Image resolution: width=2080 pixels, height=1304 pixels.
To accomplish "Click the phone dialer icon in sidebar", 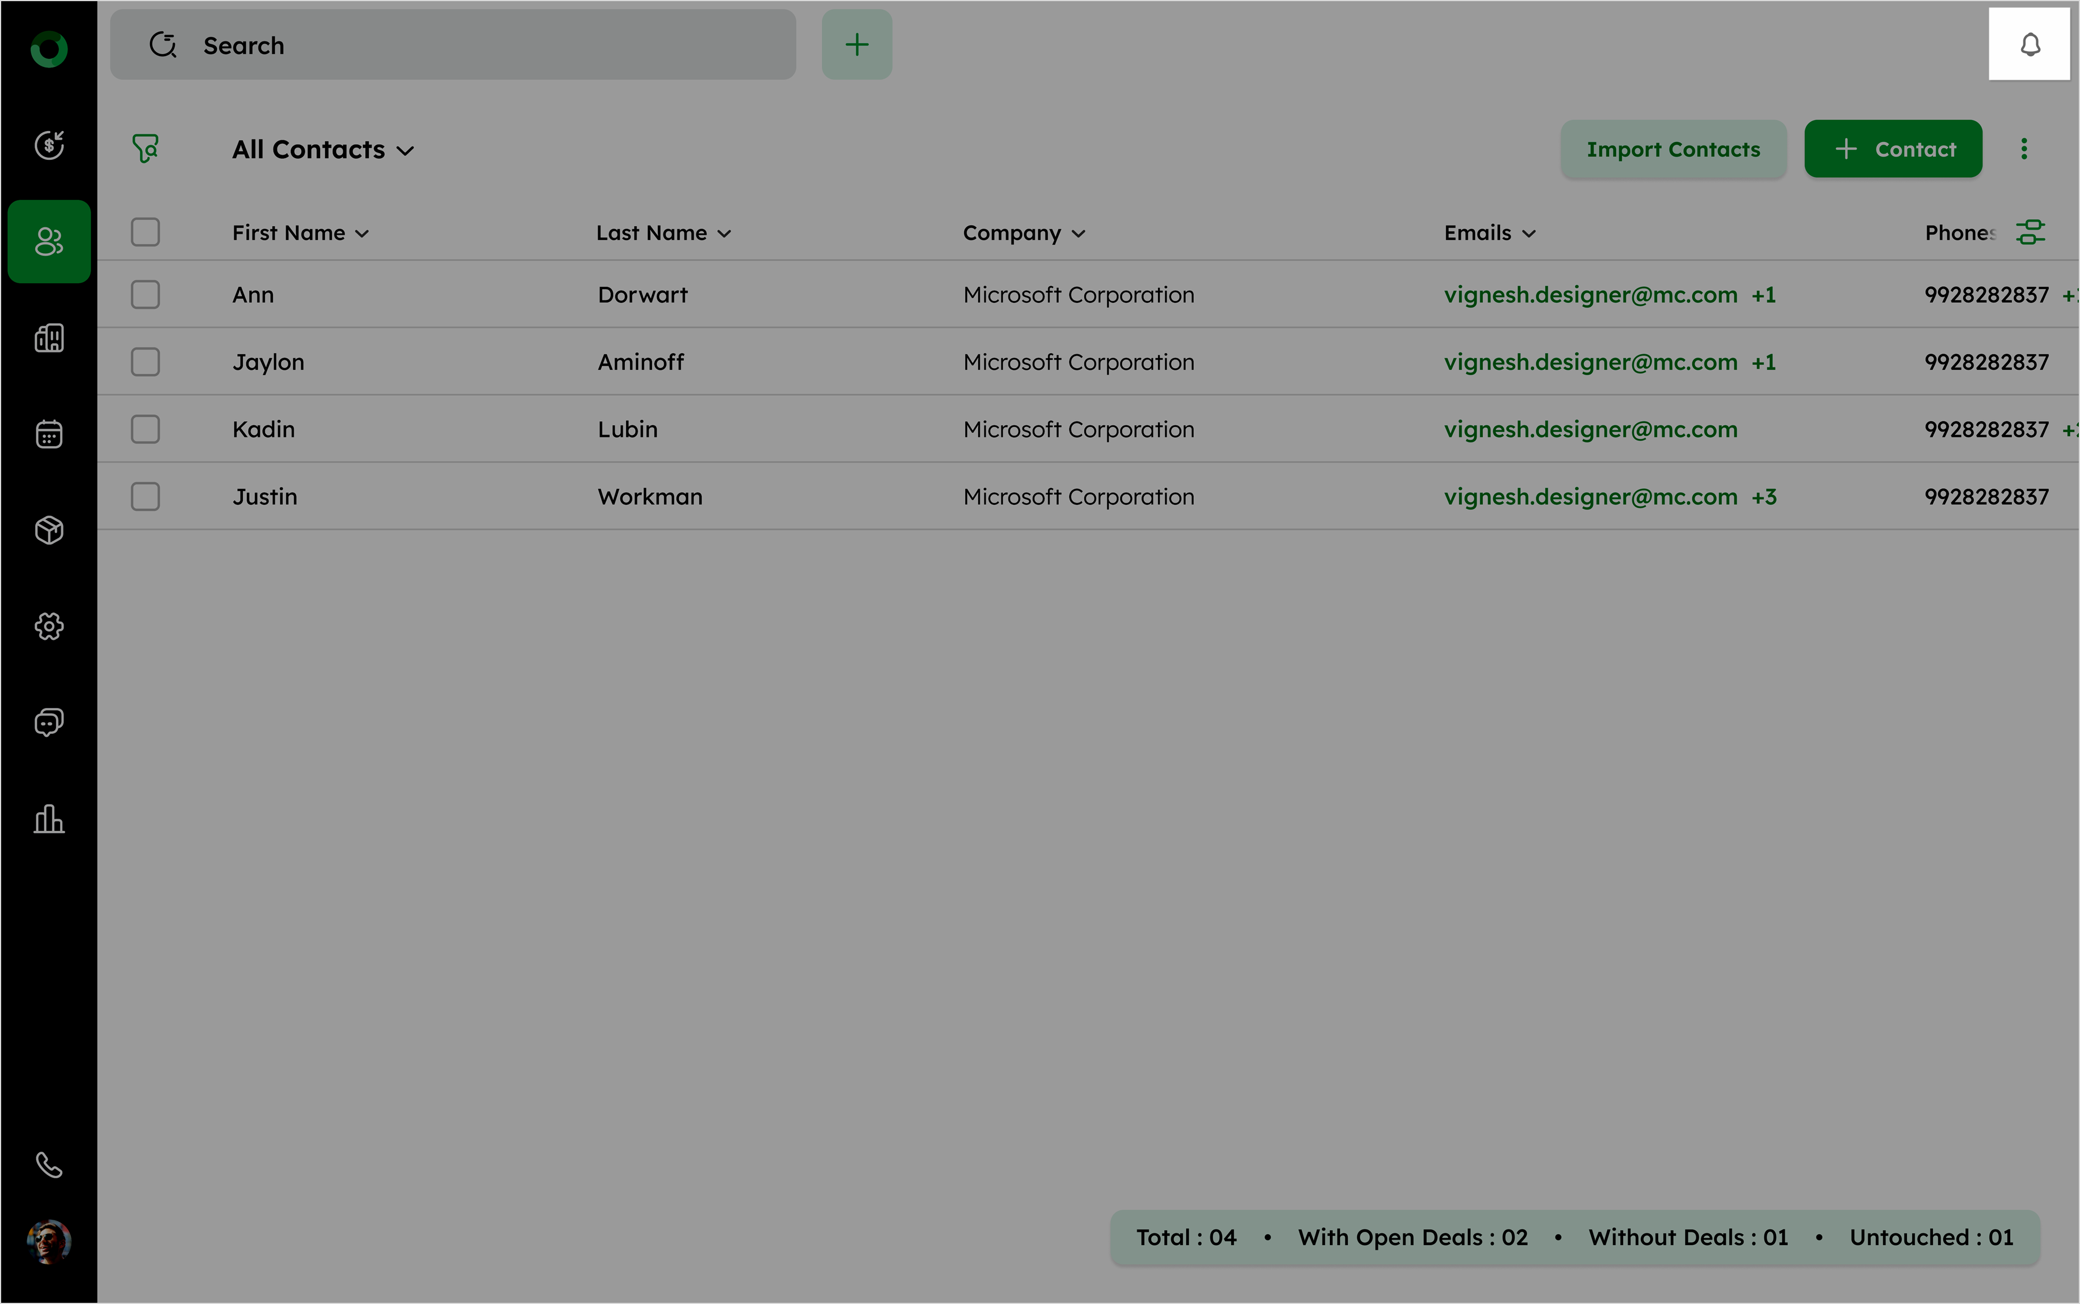I will pos(49,1165).
